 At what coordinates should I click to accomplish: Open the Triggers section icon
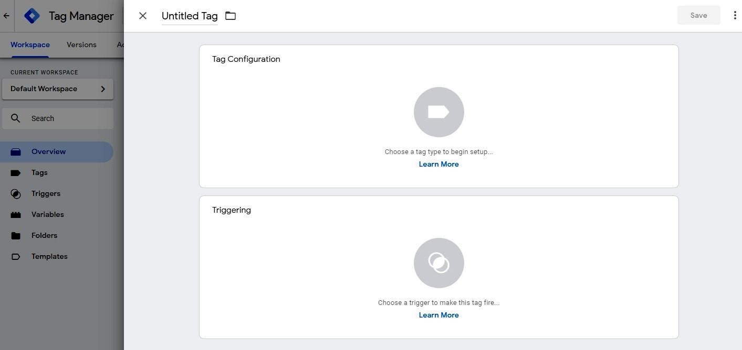(x=16, y=193)
